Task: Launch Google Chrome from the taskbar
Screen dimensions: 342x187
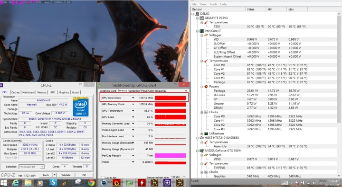Action: point(91,183)
